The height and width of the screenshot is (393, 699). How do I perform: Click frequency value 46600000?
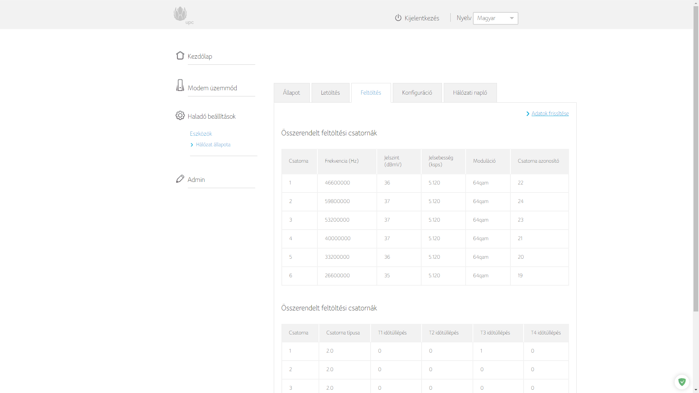(337, 183)
